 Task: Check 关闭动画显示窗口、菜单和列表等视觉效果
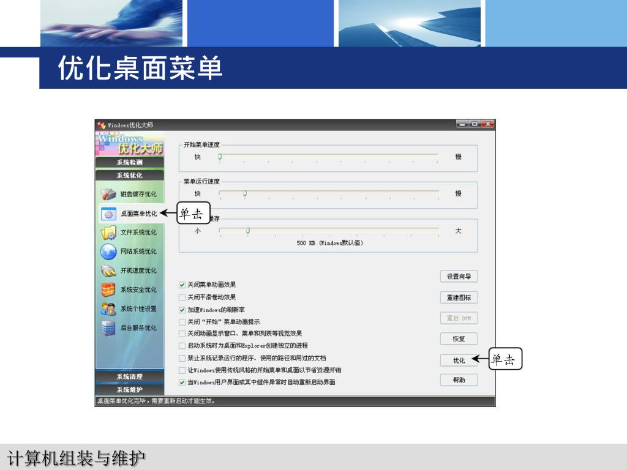pyautogui.click(x=182, y=334)
